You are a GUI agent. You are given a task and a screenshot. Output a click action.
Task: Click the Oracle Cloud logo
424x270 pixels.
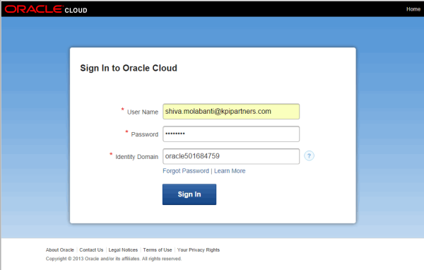point(46,9)
